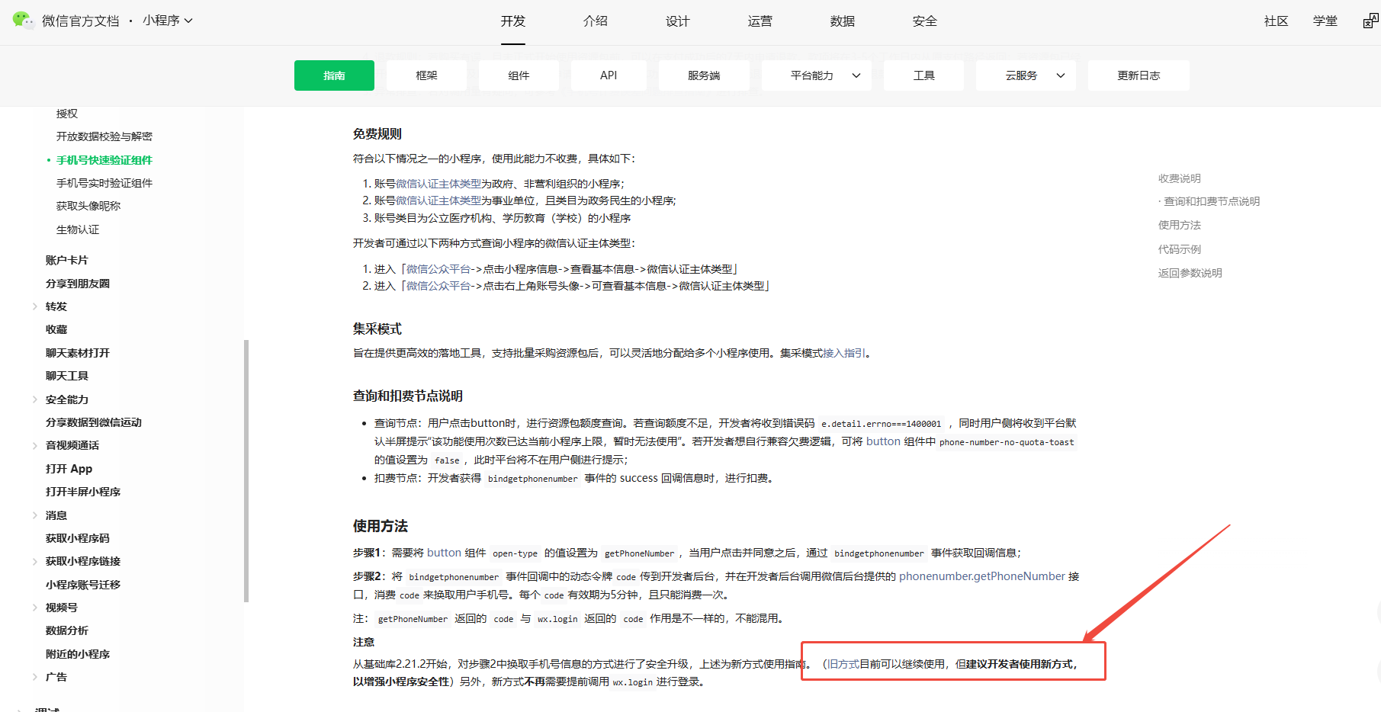
Task: Open the 安全 top tab
Action: pyautogui.click(x=925, y=21)
